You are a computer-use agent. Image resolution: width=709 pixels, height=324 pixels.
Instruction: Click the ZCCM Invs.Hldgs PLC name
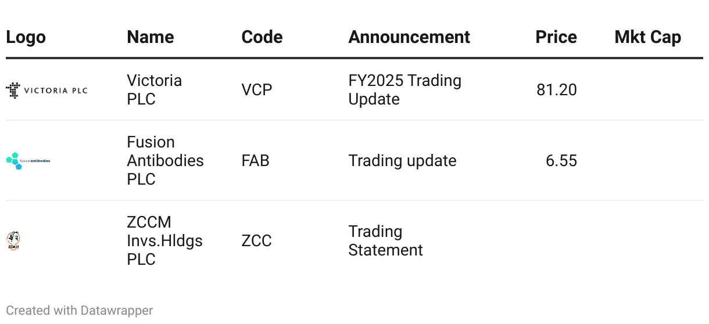click(164, 240)
